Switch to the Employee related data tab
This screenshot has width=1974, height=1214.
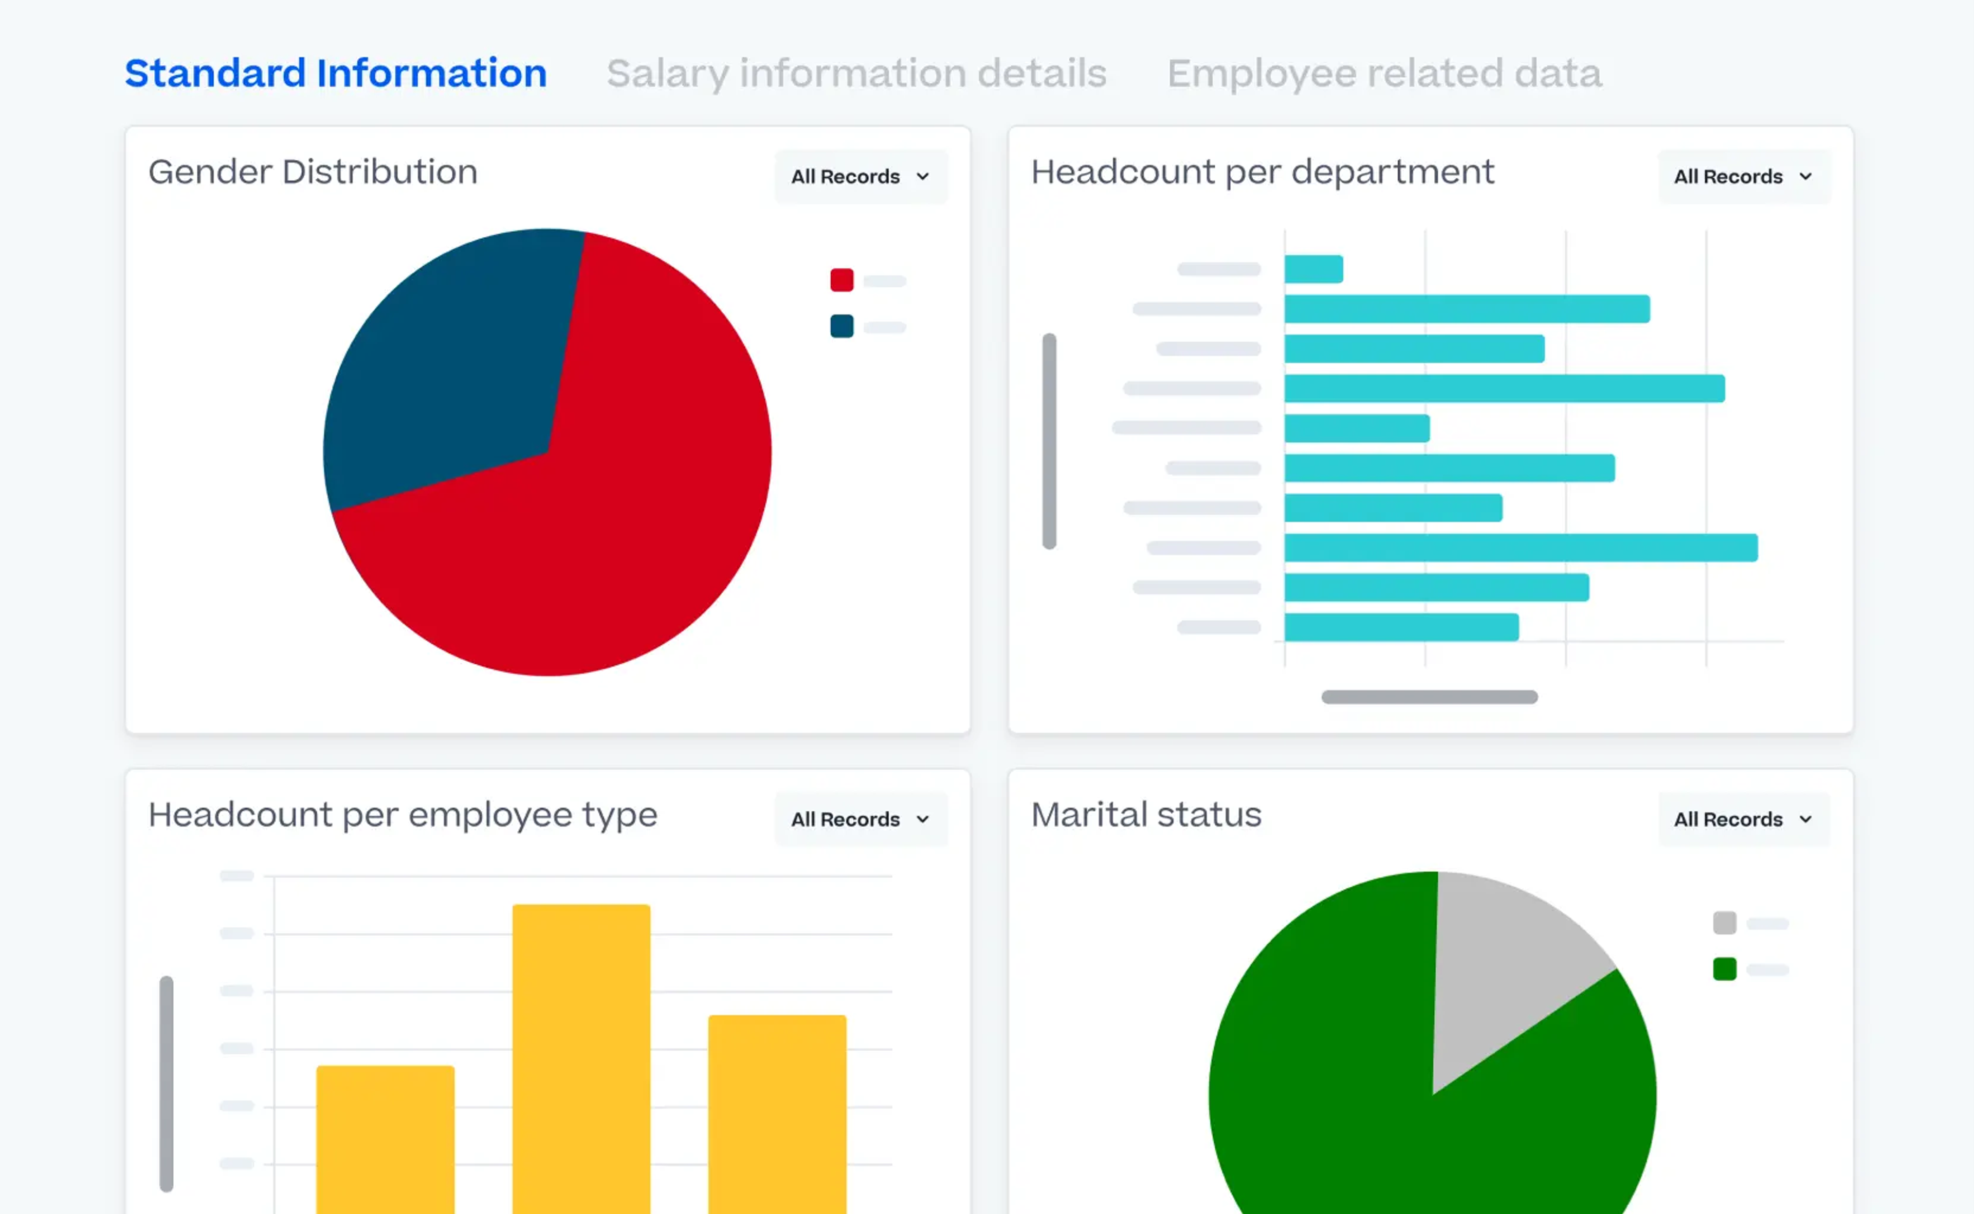click(1384, 72)
